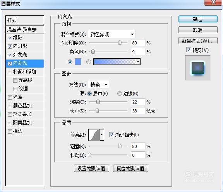Click the 杂色 slider handle
This screenshot has width=223, height=192.
point(93,51)
